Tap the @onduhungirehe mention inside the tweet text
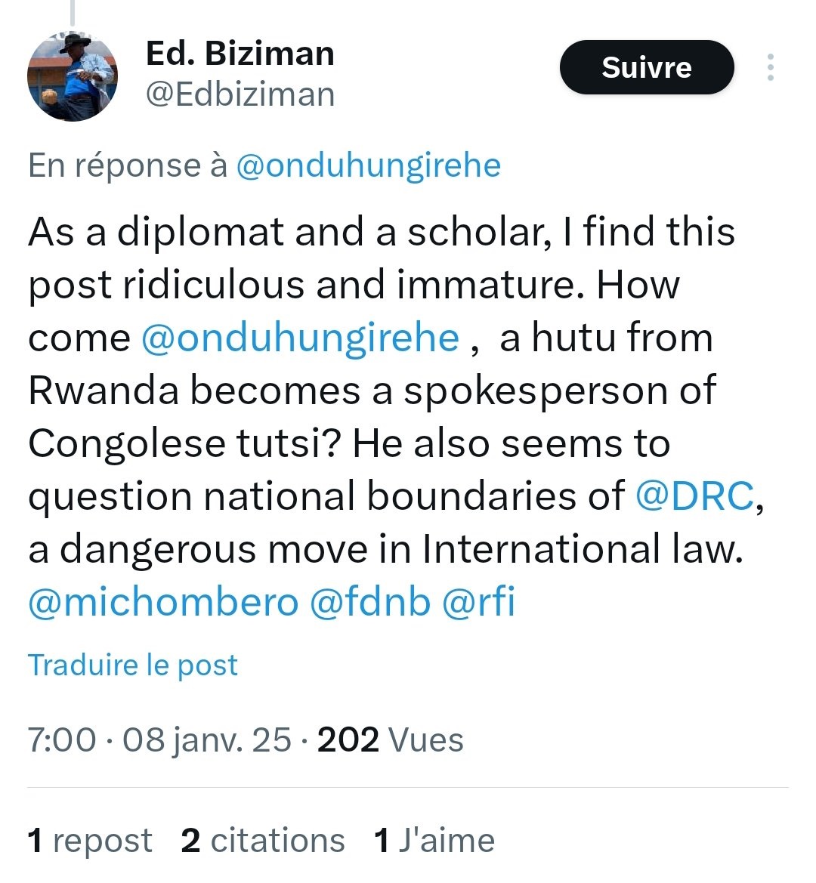 (300, 338)
